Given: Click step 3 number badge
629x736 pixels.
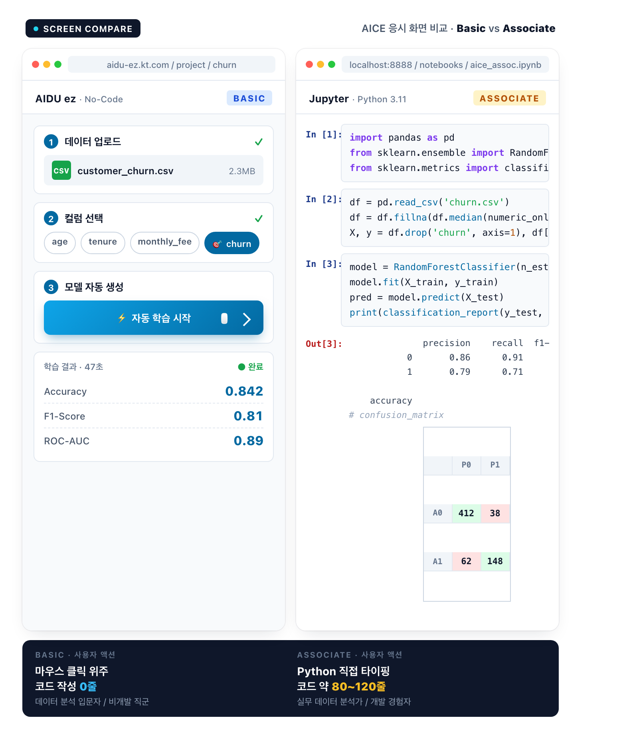Looking at the screenshot, I should [51, 287].
